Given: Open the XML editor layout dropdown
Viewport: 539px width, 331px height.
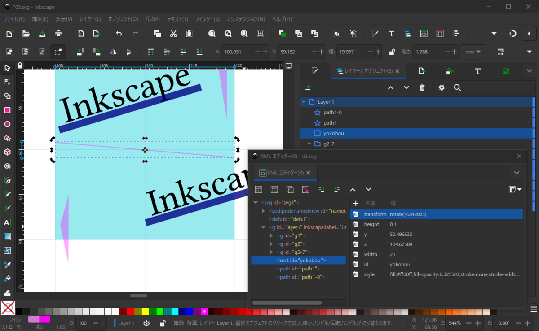Looking at the screenshot, I should coord(515,189).
